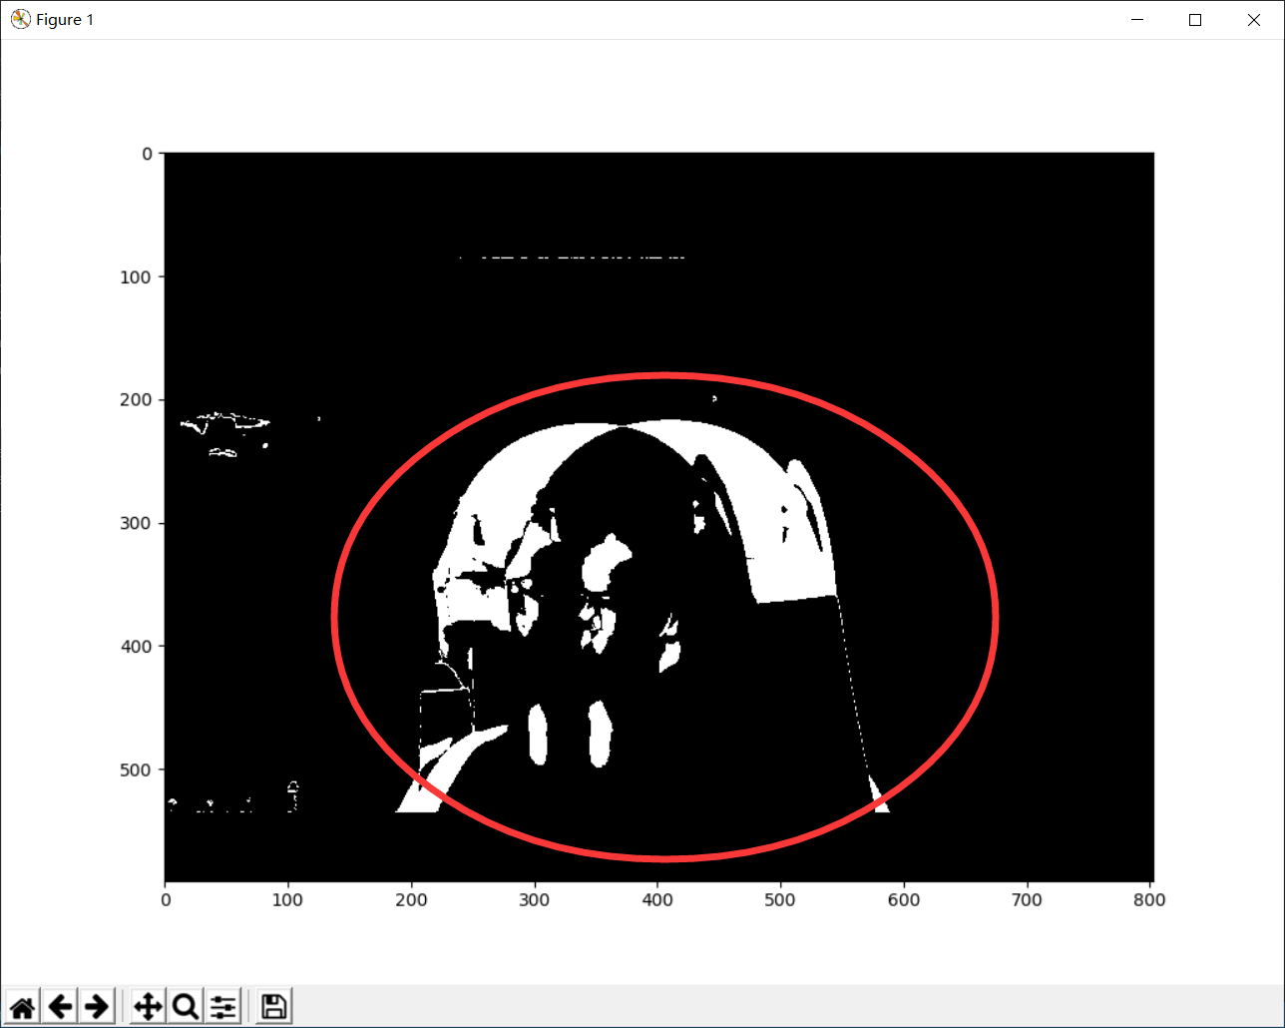Click the Figure 1 window title text
Viewport: 1285px width, 1028px height.
tap(66, 19)
